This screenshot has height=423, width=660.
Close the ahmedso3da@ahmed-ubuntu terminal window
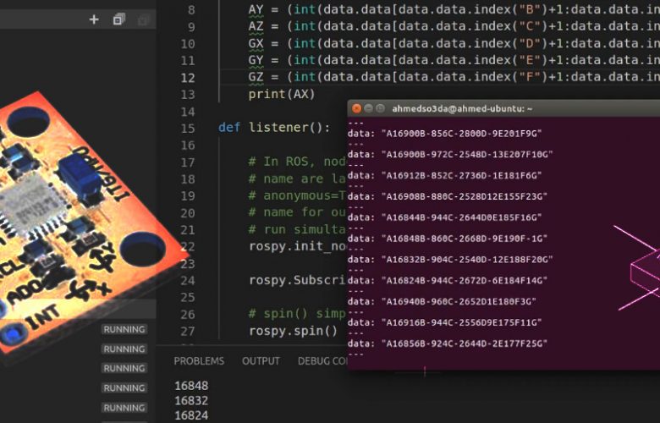point(356,108)
